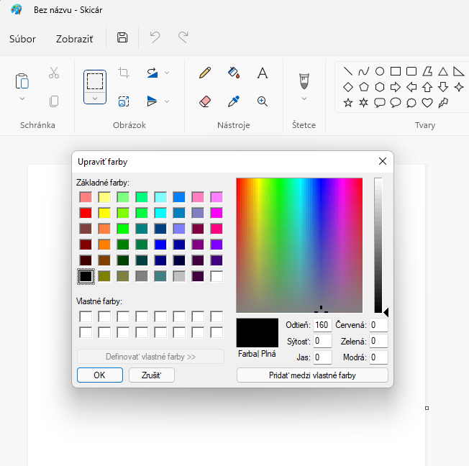Screen dimensions: 469x466
Task: Click the Odtieň hue input field
Action: (x=322, y=326)
